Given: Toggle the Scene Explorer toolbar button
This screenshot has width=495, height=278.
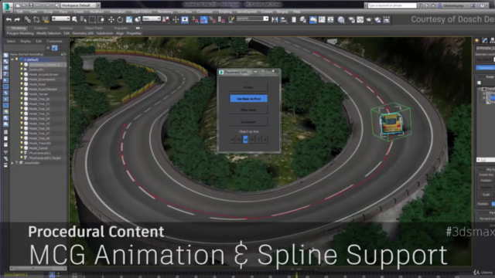Looking at the screenshot, I should [x=294, y=20].
